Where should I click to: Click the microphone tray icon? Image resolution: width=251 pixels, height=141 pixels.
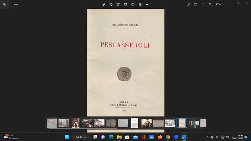217,137
